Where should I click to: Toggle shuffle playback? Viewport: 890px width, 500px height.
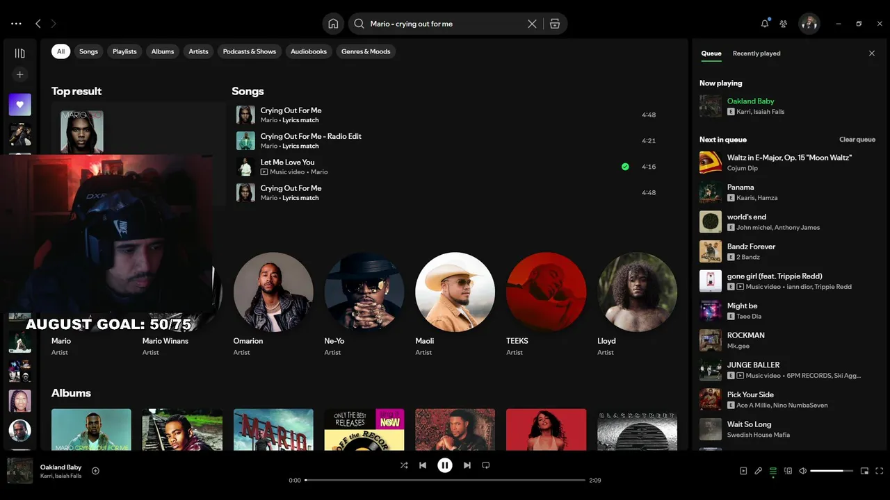404,465
